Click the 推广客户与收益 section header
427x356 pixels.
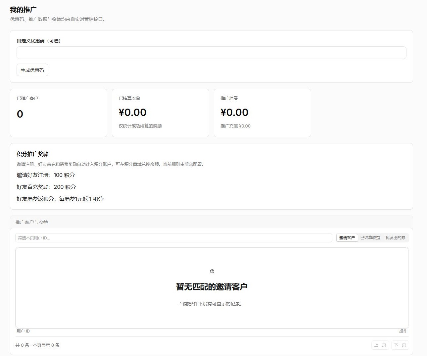[32, 222]
